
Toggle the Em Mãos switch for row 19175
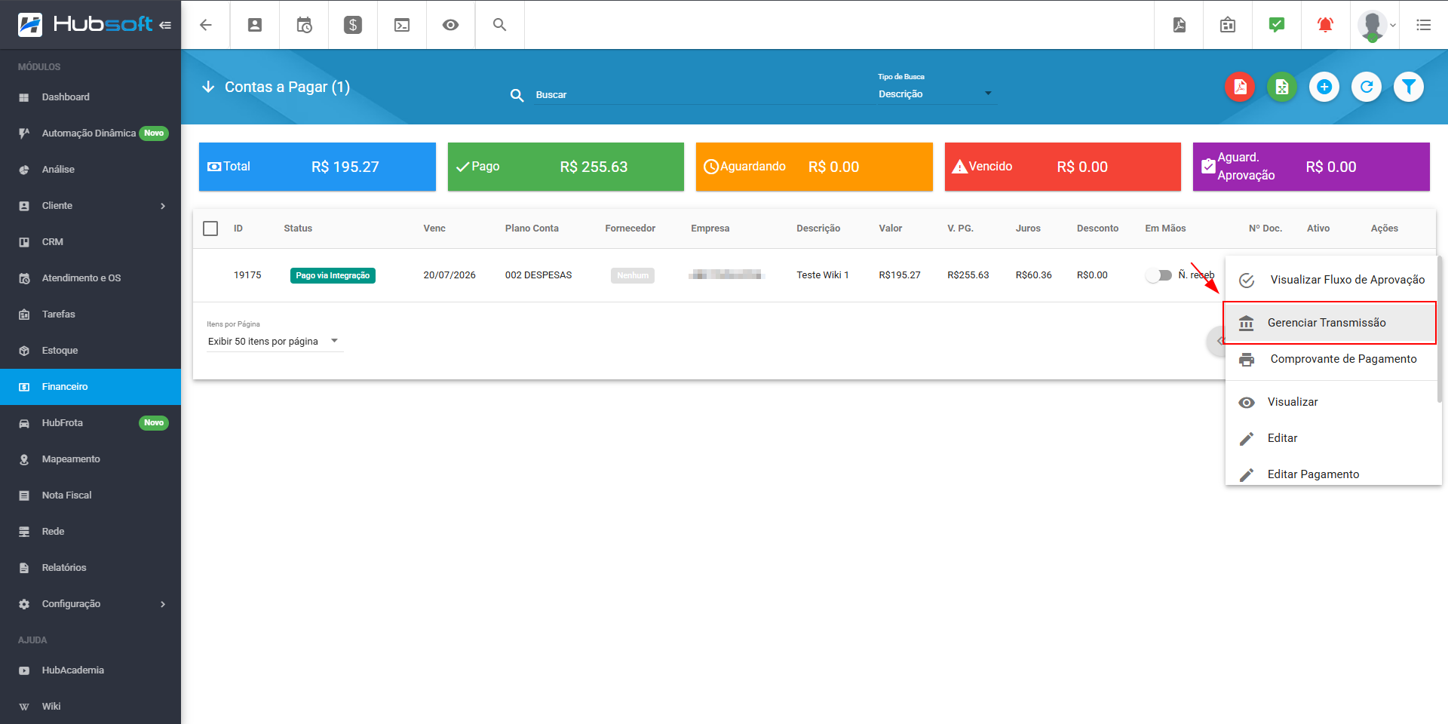point(1158,275)
